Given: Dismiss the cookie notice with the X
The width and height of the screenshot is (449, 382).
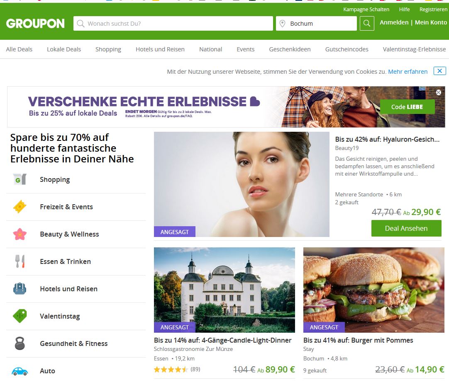Looking at the screenshot, I should pyautogui.click(x=440, y=71).
